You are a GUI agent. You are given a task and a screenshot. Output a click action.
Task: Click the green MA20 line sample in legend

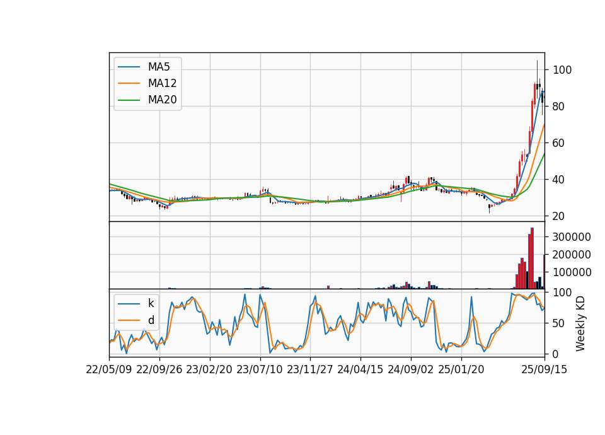[x=129, y=100]
